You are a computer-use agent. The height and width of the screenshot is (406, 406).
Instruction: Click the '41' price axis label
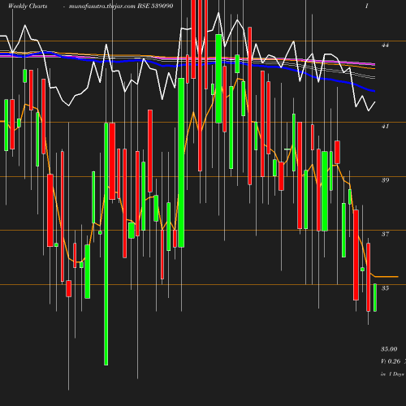[385, 126]
